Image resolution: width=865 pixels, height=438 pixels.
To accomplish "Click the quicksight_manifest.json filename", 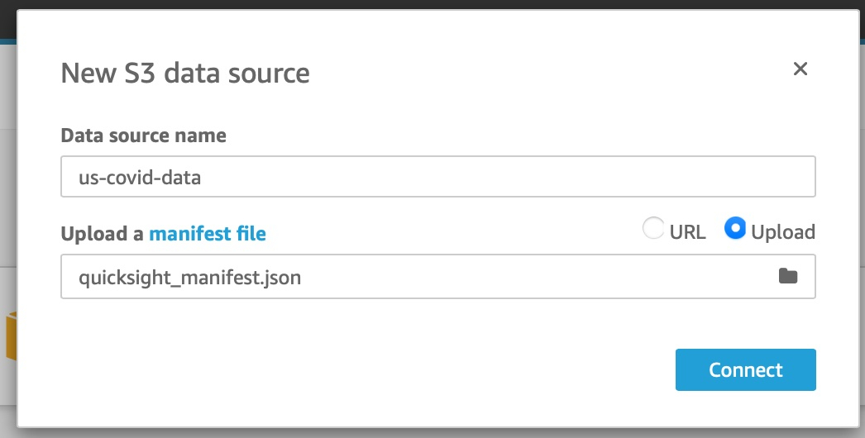I will [189, 278].
